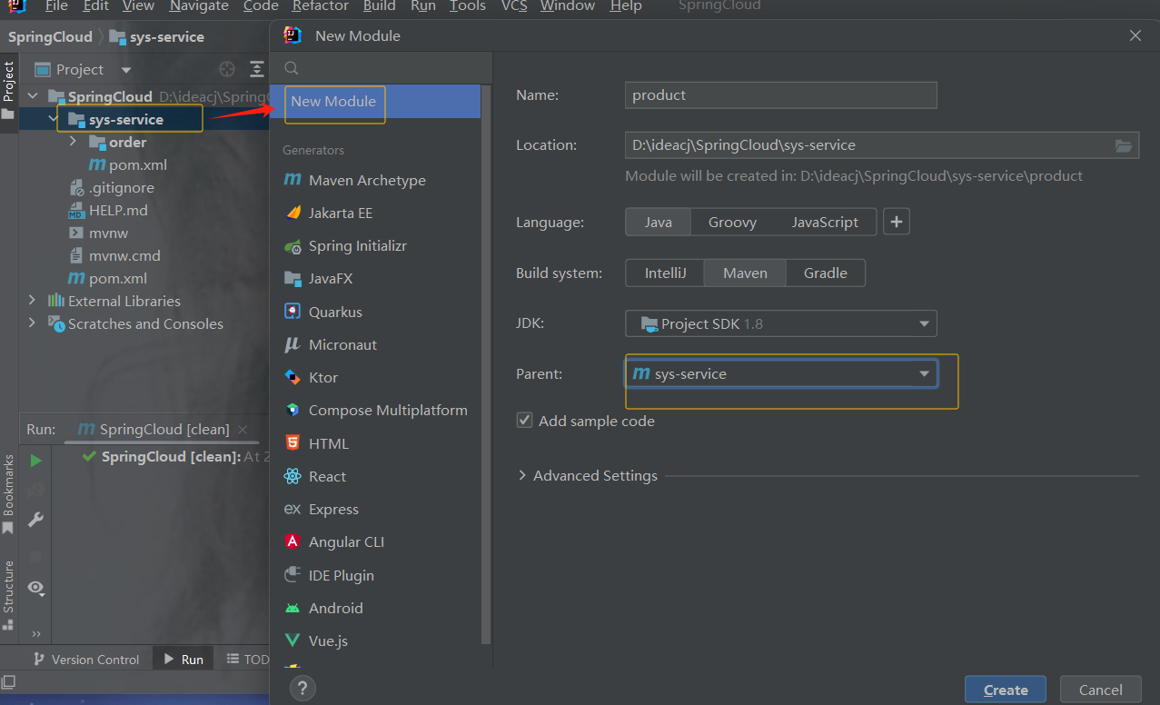Expand the order module node
The width and height of the screenshot is (1160, 705).
pyautogui.click(x=73, y=142)
